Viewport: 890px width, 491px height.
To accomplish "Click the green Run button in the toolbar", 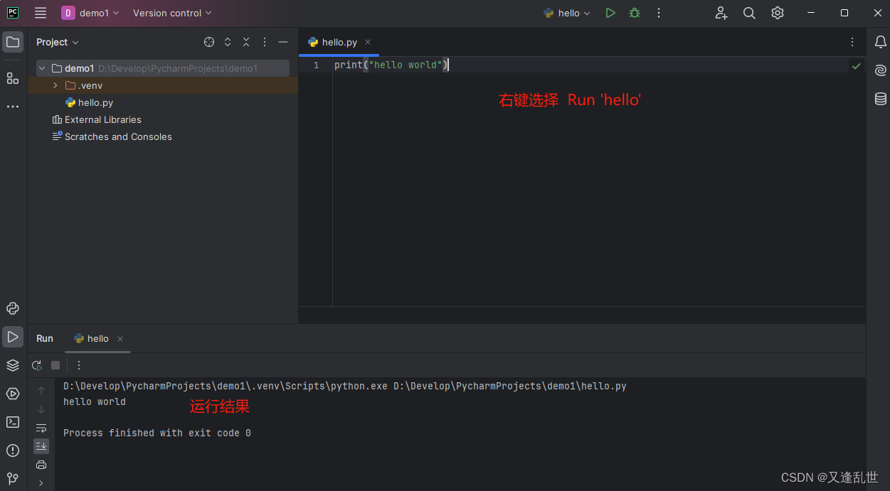I will [610, 13].
